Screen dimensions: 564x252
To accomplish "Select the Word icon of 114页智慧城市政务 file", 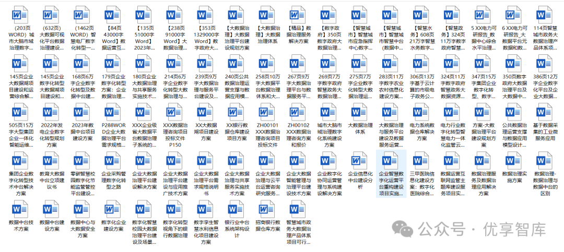I will (x=545, y=15).
